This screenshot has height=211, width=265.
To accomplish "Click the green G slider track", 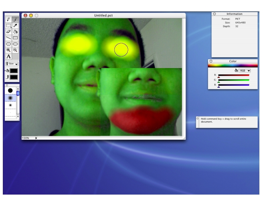I will point(234,80).
